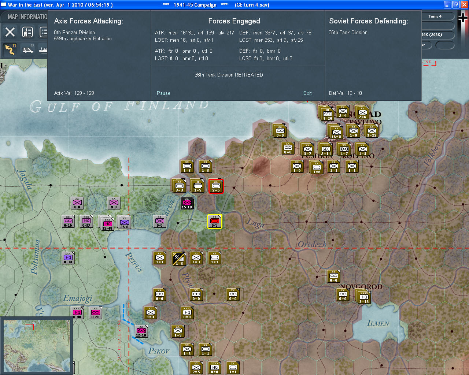
Task: Select the 1=9 Soviet infantry stack
Action: pos(353,131)
